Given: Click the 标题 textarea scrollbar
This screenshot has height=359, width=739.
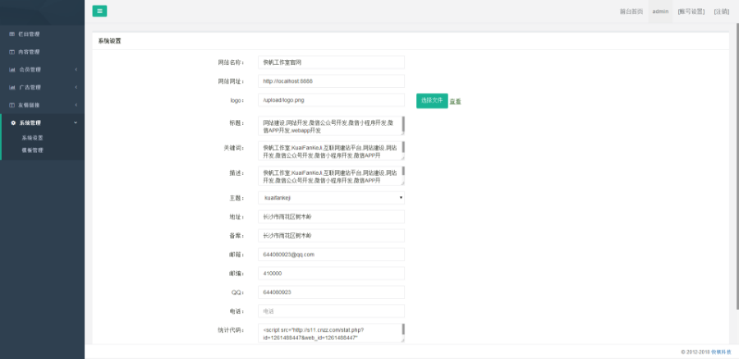Looking at the screenshot, I should point(403,126).
